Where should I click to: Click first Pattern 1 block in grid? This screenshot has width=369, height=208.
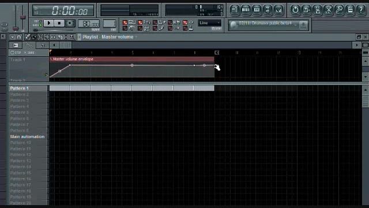[59, 88]
